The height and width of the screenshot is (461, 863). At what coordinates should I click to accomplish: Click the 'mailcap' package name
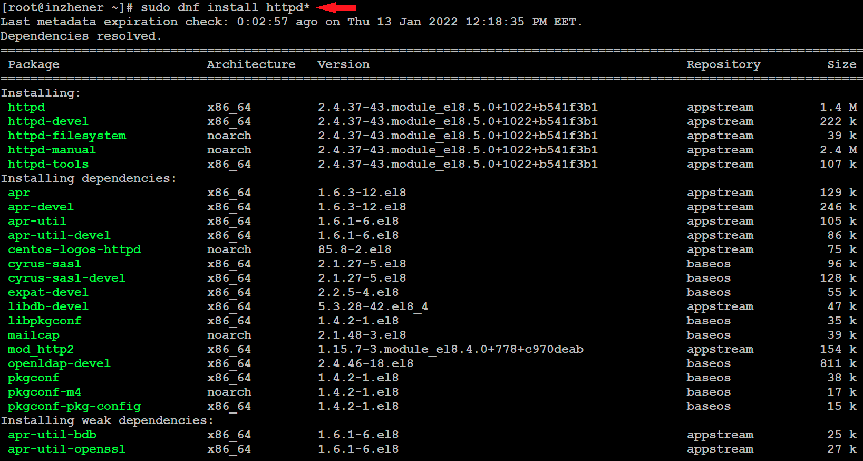click(33, 335)
